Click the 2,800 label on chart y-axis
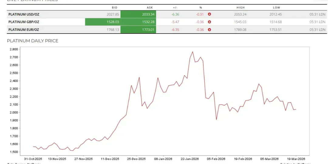328x164 pixels. [14, 49]
